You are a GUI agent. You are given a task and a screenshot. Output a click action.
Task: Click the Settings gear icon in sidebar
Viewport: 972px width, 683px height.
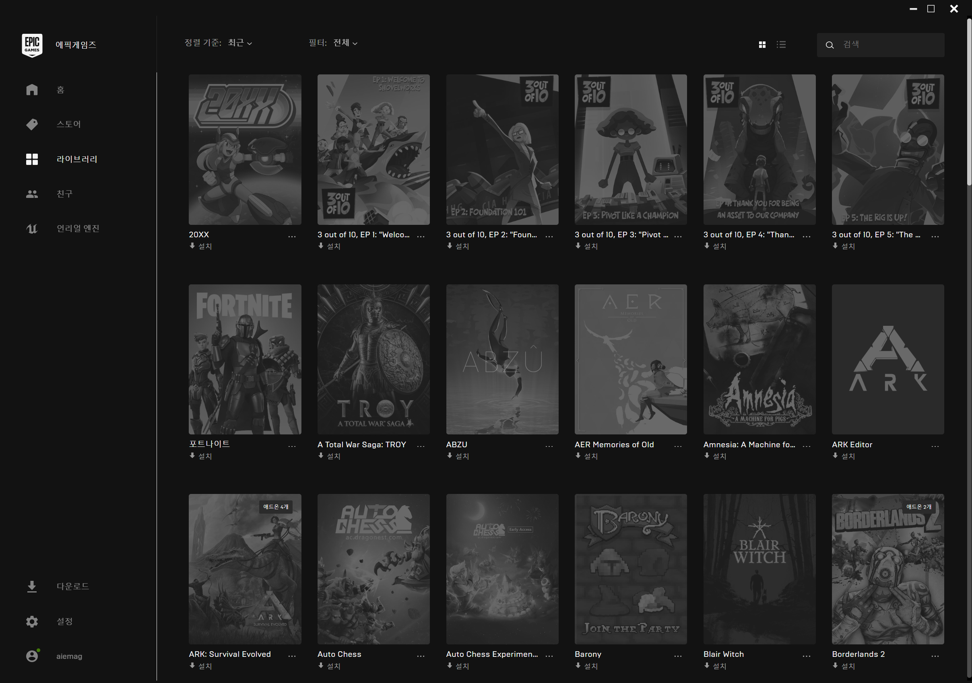[32, 621]
